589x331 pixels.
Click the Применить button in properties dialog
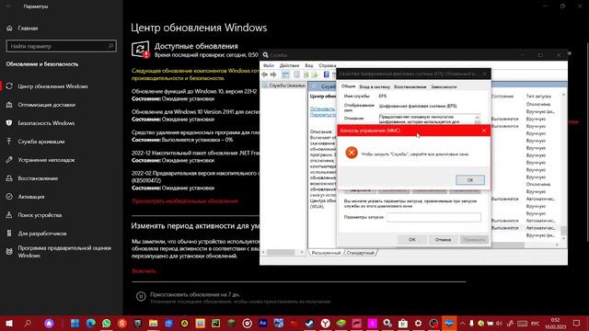(x=474, y=239)
